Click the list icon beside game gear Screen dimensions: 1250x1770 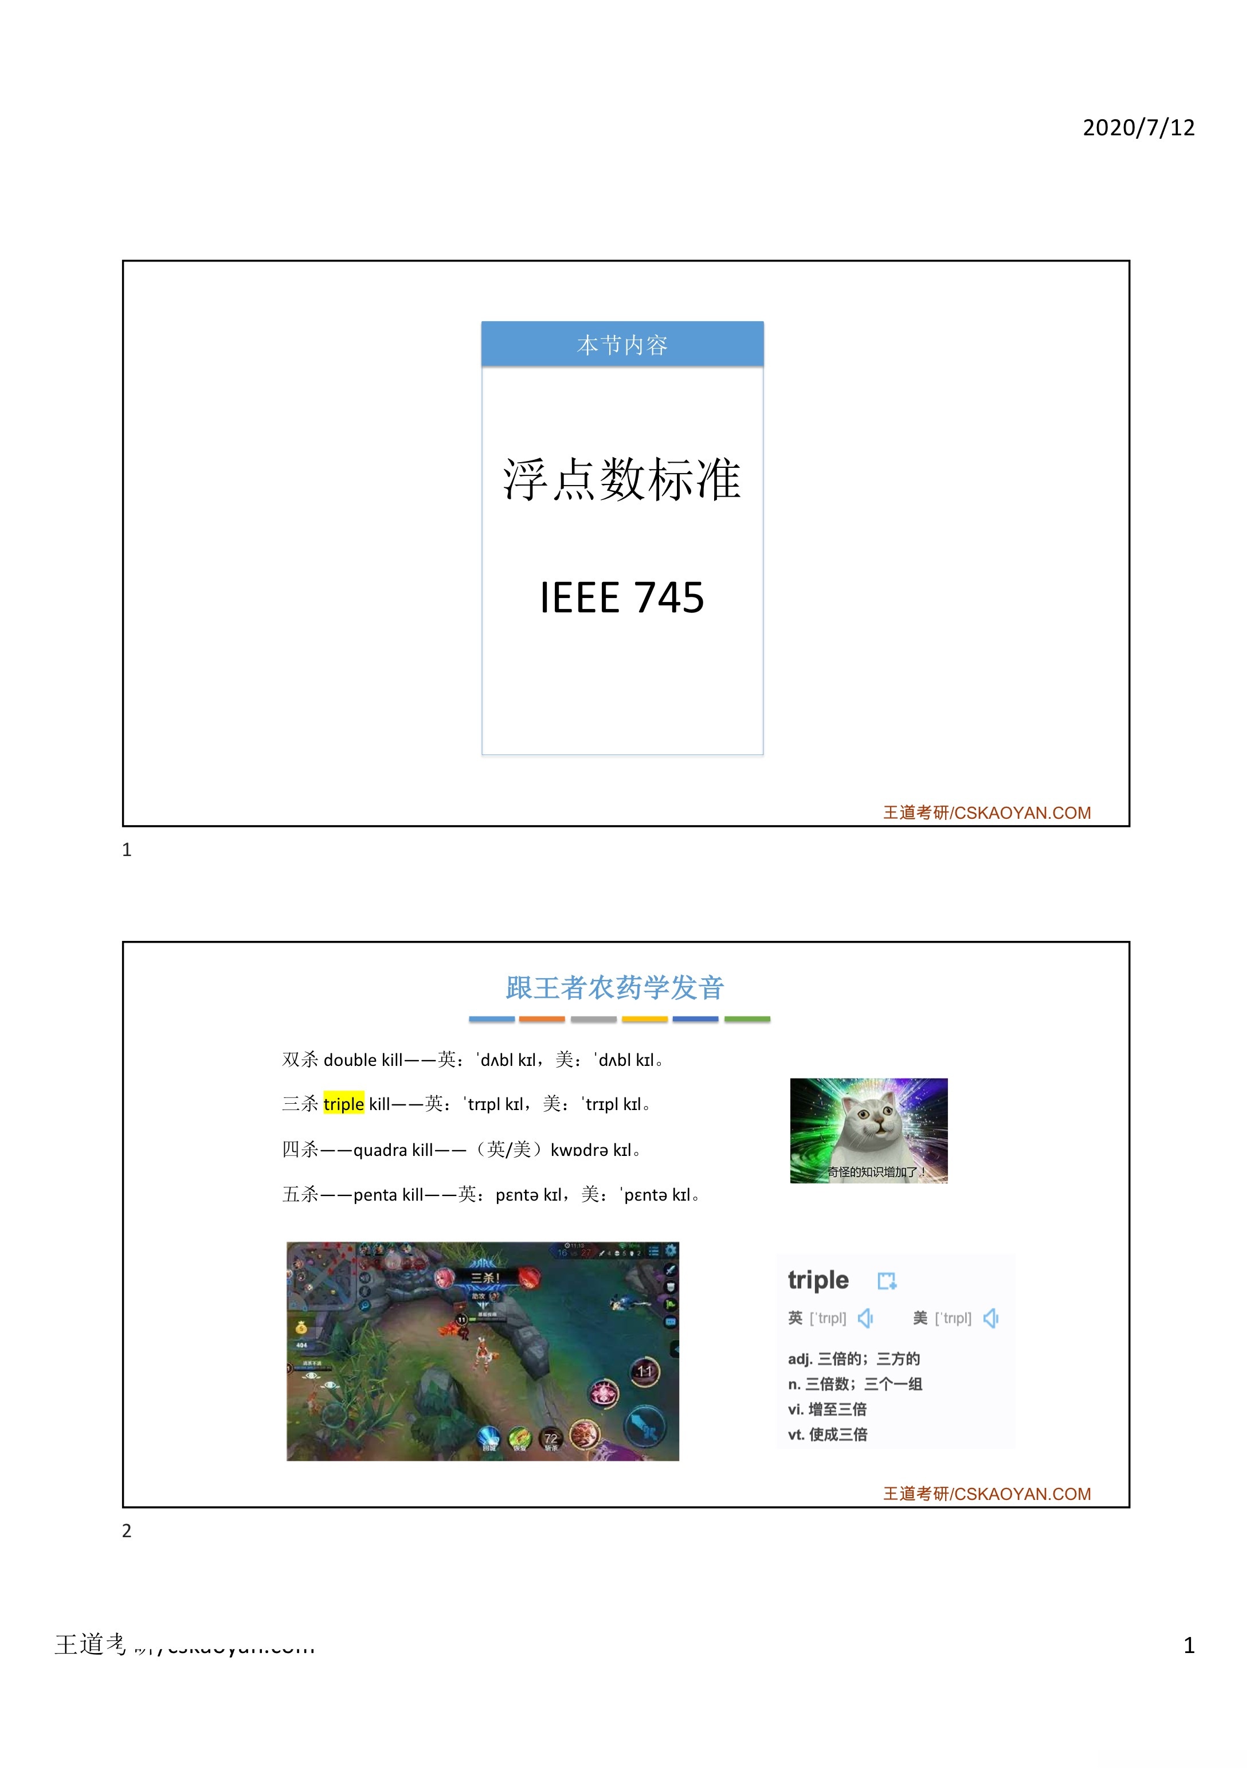tap(653, 1251)
